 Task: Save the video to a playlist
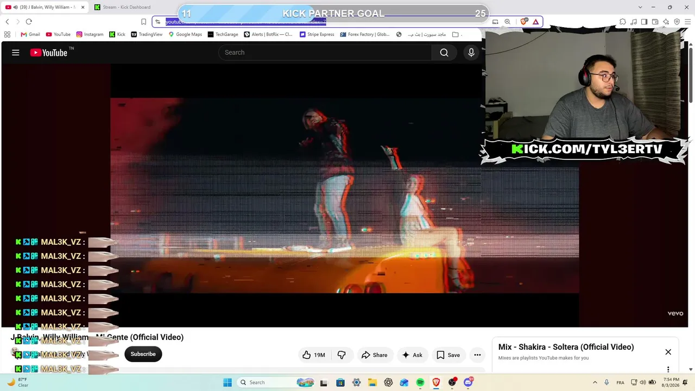pyautogui.click(x=448, y=355)
